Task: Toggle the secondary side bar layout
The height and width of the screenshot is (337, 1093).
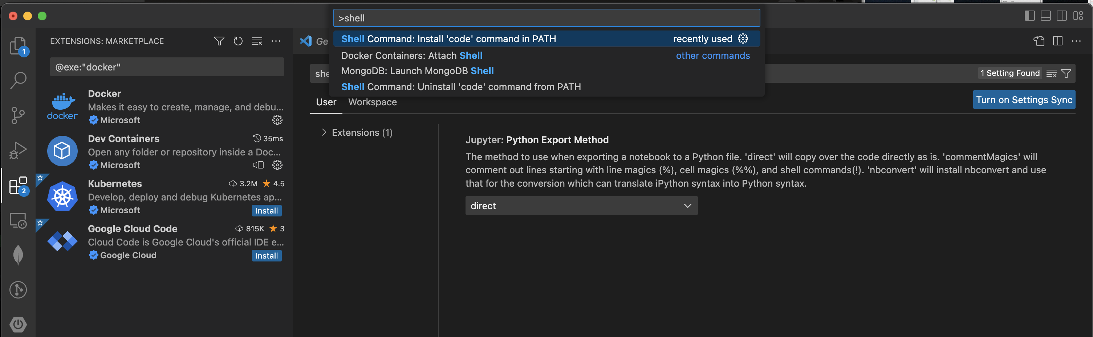Action: tap(1062, 16)
